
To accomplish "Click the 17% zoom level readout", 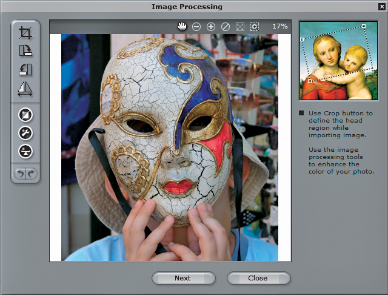I will (279, 27).
